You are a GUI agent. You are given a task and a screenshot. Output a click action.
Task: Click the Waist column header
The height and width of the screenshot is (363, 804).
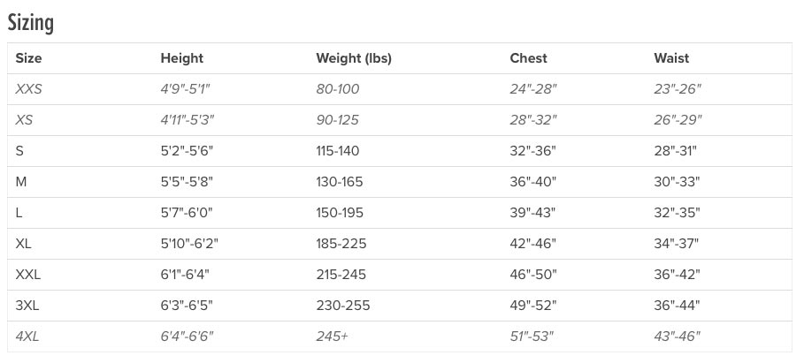pyautogui.click(x=671, y=58)
